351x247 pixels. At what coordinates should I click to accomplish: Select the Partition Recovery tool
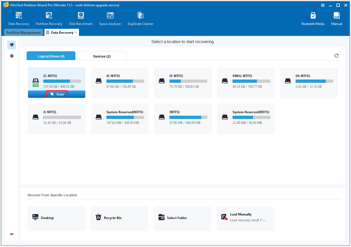[x=49, y=18]
